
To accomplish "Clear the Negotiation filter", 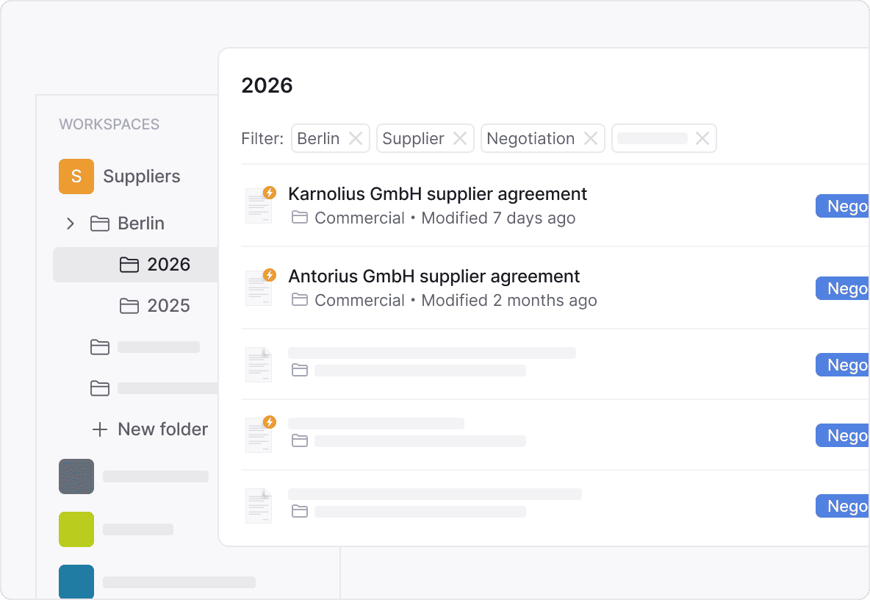I will 590,138.
